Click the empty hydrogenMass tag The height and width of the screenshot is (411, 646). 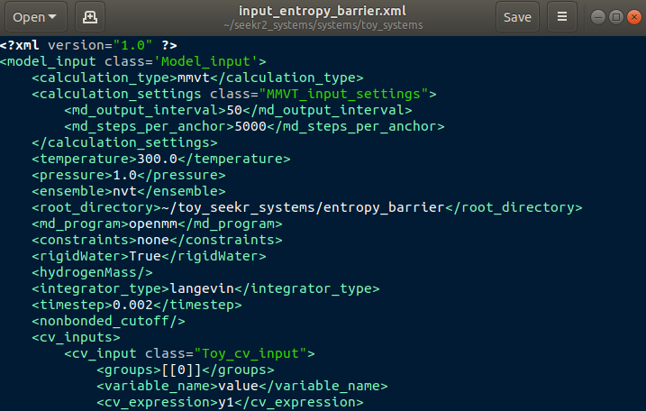pyautogui.click(x=92, y=272)
